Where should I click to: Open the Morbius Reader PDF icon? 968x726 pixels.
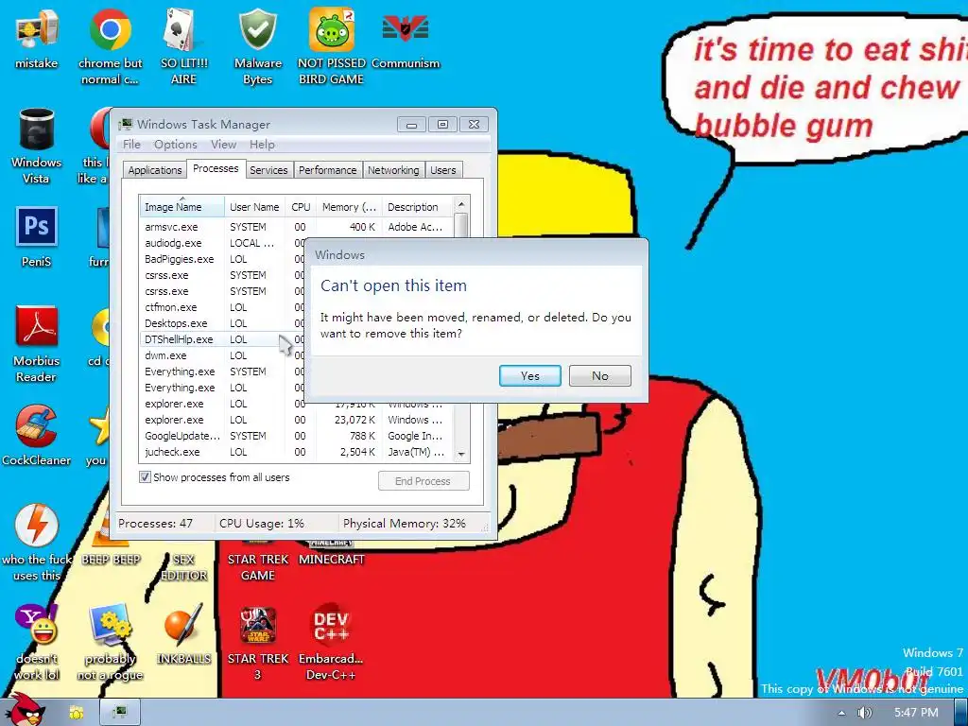(x=37, y=344)
